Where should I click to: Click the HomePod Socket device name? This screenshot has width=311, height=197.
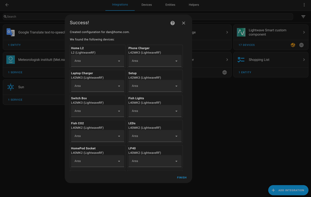tap(83, 148)
